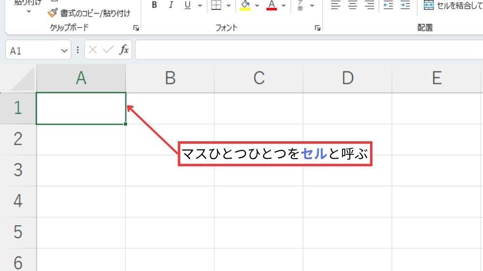This screenshot has height=271, width=483.
Task: Select row 5 header
Action: (x=18, y=232)
